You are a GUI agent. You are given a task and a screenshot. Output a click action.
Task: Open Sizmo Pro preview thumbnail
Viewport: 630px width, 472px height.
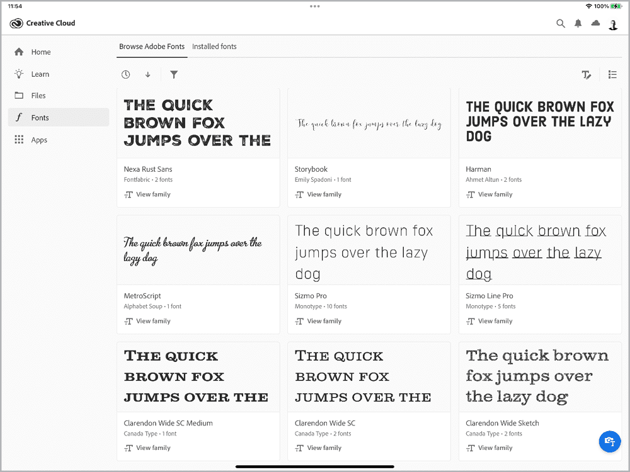(369, 250)
